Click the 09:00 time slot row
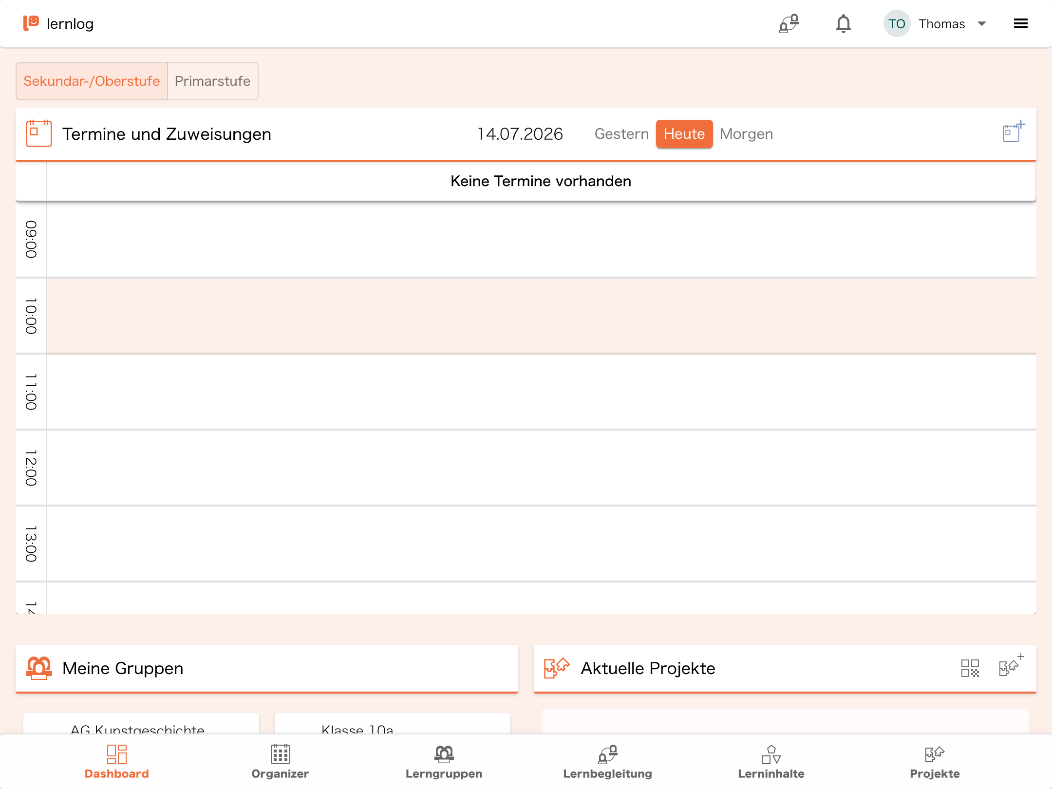The image size is (1052, 789). tap(541, 240)
